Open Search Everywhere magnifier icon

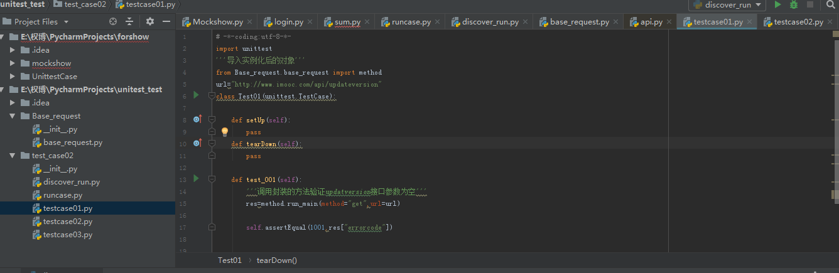tap(830, 4)
